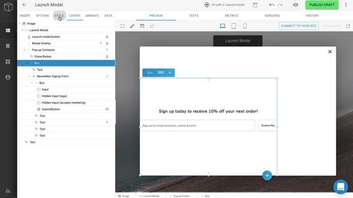Switch to the LAYERS tab
353x198 pixels.
(74, 15)
